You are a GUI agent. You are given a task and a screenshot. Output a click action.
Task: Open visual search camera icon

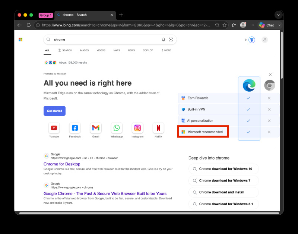coord(171,39)
